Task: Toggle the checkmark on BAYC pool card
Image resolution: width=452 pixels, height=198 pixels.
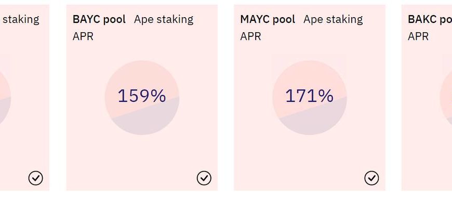Action: click(x=204, y=178)
